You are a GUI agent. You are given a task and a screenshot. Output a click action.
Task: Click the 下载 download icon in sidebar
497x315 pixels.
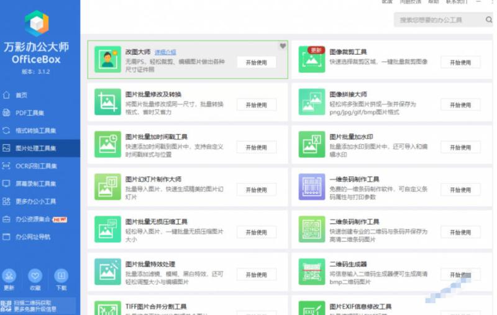pos(61,276)
